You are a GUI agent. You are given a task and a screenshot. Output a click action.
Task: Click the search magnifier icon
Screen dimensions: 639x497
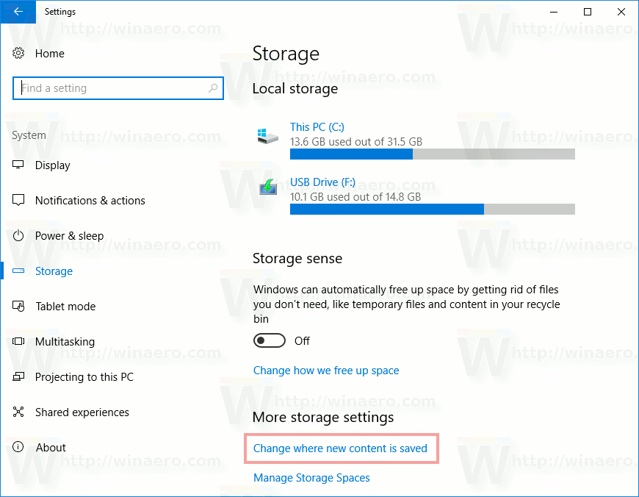(x=213, y=88)
